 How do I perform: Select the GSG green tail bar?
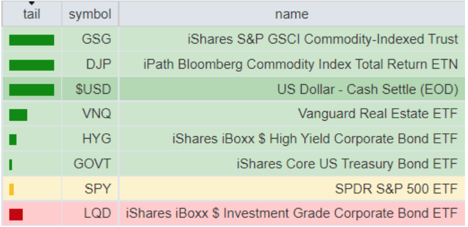(32, 40)
